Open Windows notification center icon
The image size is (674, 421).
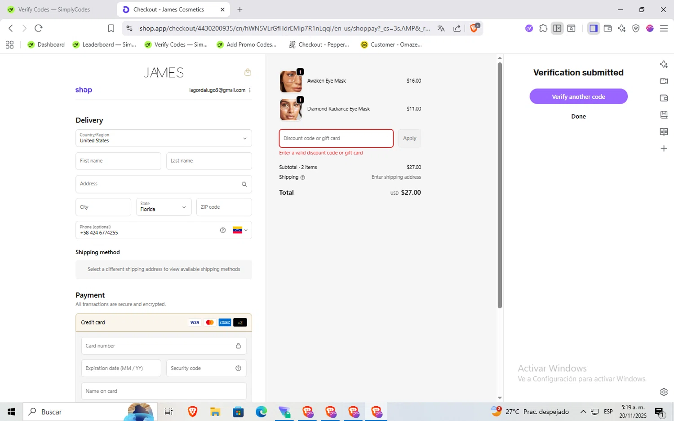pyautogui.click(x=660, y=412)
